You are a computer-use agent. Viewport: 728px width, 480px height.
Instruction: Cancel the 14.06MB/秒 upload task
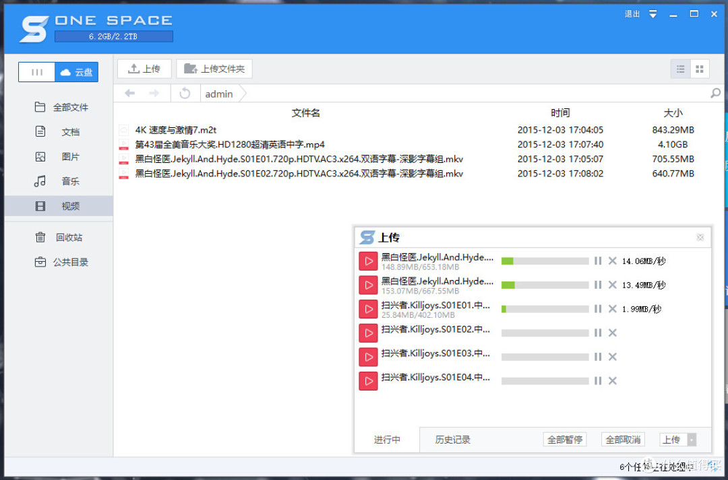point(612,261)
